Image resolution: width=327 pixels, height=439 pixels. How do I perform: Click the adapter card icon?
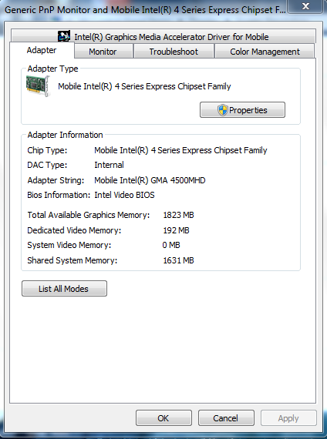pos(38,85)
